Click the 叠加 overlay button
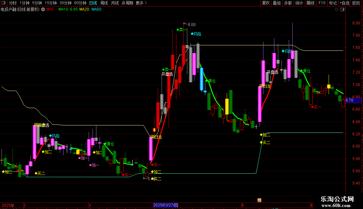363x209 pixels. click(x=277, y=3)
